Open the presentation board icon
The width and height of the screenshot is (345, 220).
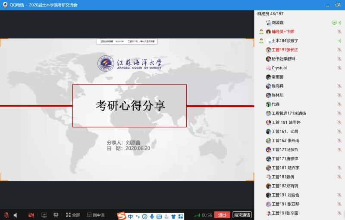click(56, 215)
